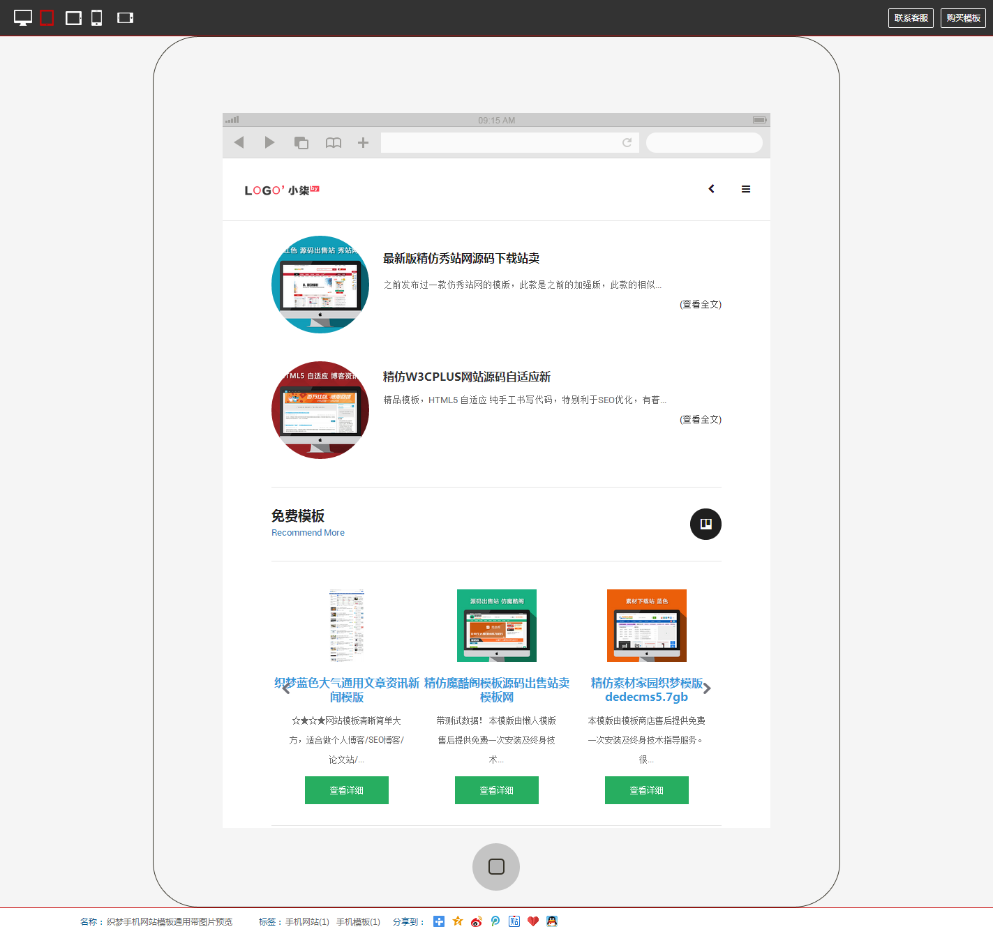
Task: Switch to portrait phone preview
Action: 97,18
